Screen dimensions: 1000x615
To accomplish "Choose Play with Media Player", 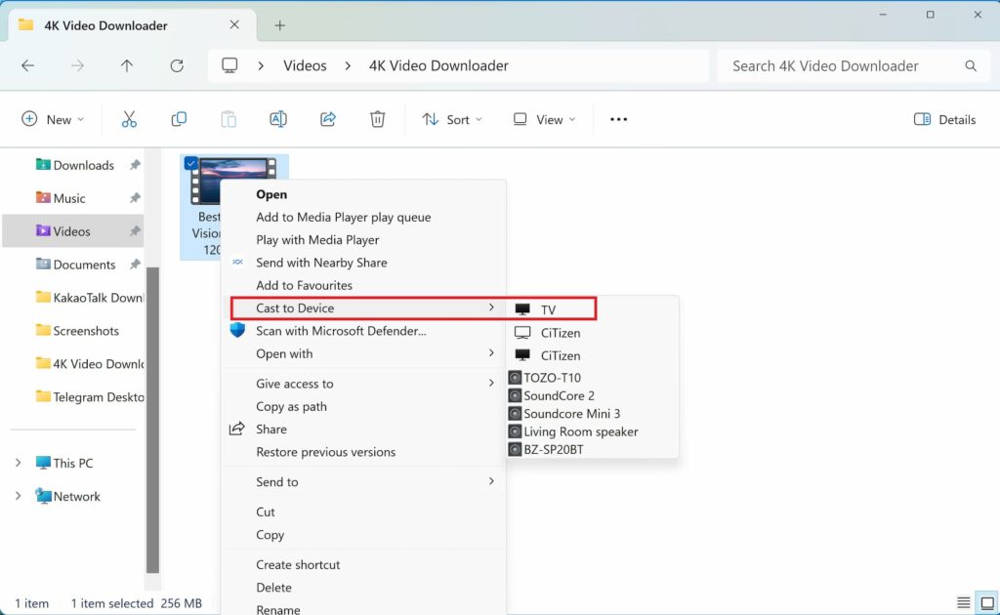I will pos(363,239).
